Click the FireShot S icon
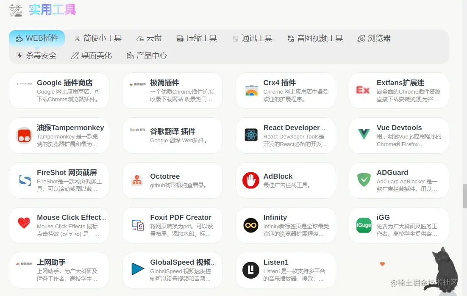467x296 pixels. coord(25,180)
